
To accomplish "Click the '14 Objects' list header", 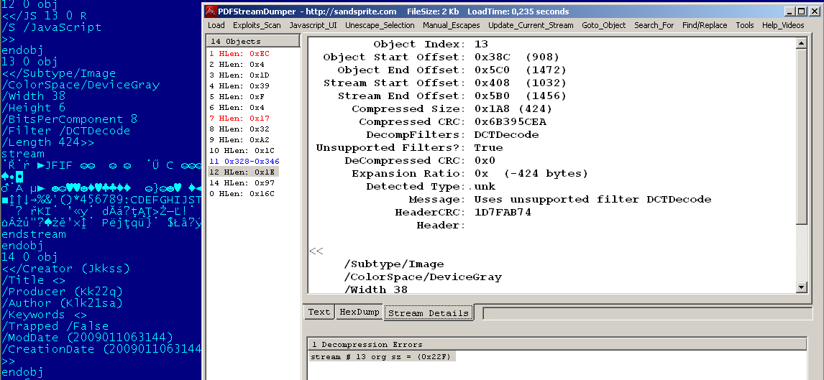I will pos(253,41).
